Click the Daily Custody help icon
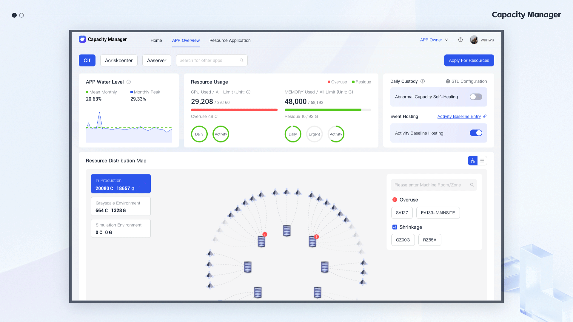 coord(423,81)
